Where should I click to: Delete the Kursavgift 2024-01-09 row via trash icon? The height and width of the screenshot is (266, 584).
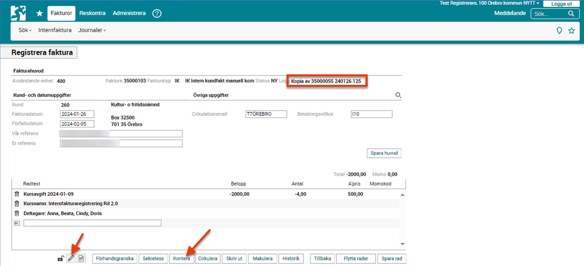[17, 194]
